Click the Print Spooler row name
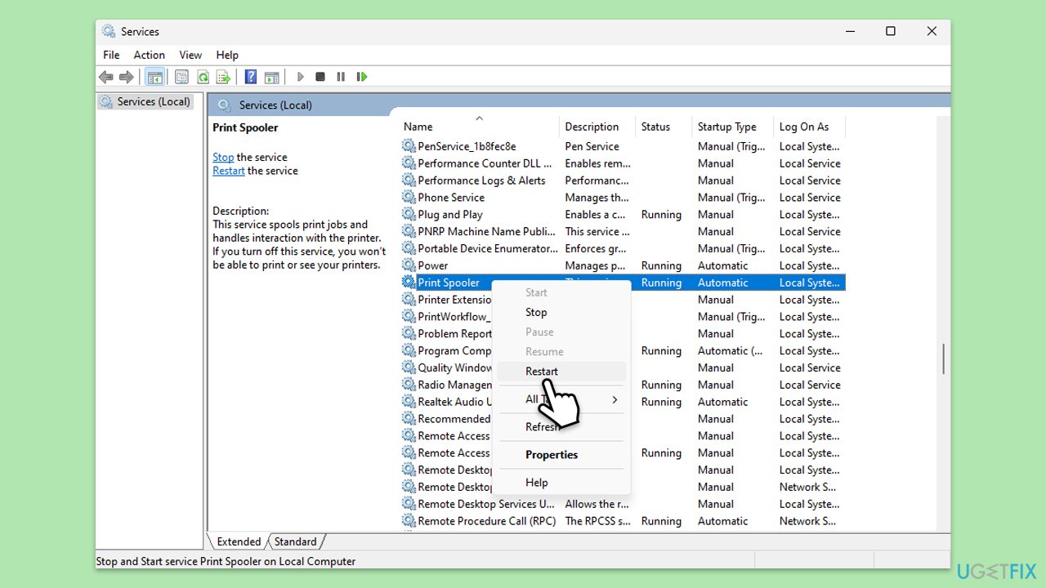The width and height of the screenshot is (1046, 588). (x=449, y=283)
